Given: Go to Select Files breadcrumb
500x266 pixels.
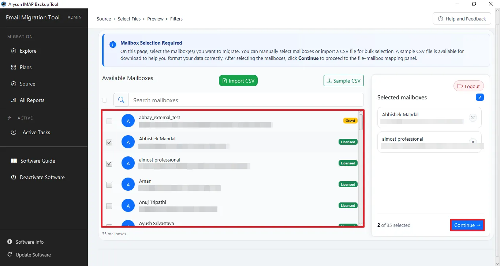Looking at the screenshot, I should click(x=129, y=19).
